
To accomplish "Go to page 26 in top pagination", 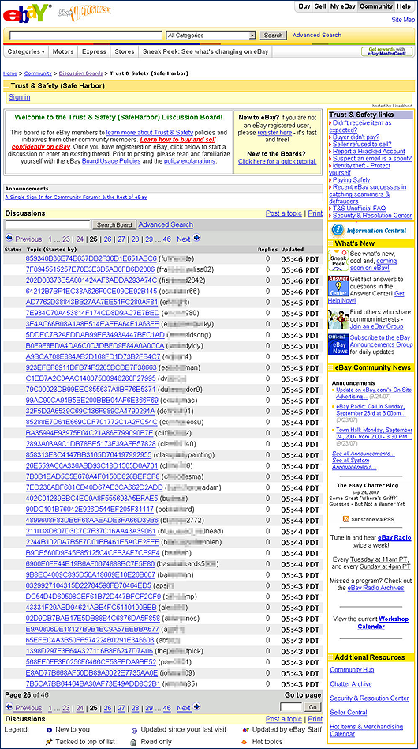I will 108,239.
